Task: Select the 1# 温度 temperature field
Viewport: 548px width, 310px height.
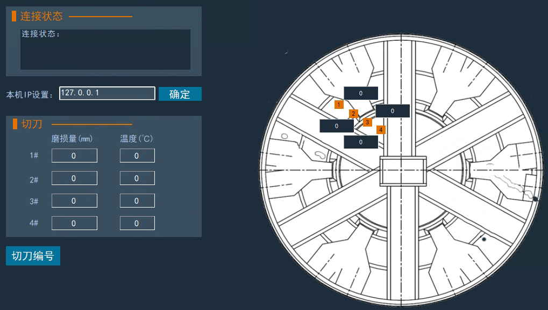Action: pyautogui.click(x=137, y=156)
